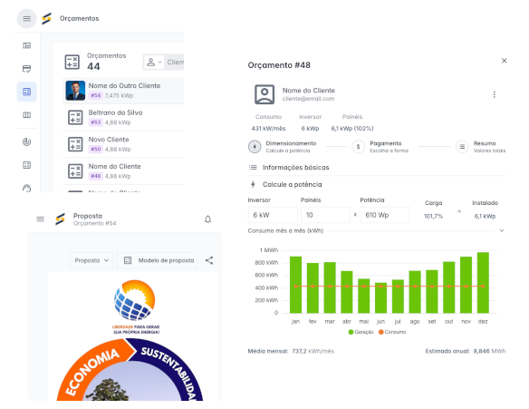Image resolution: width=529 pixels, height=409 pixels.
Task: Click the Inversor 6 kW field
Action: pyautogui.click(x=273, y=215)
